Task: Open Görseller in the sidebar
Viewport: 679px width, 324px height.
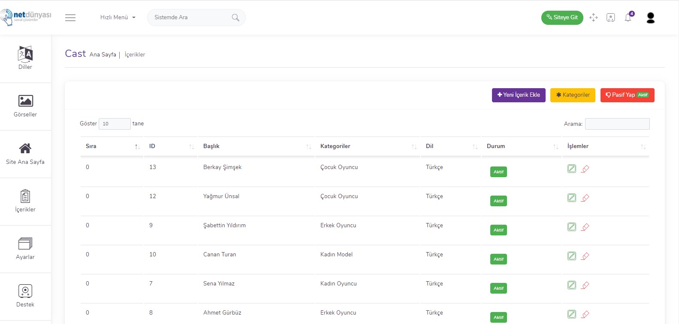Action: [x=25, y=106]
